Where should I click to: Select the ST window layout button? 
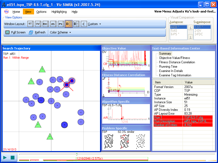(30, 24)
